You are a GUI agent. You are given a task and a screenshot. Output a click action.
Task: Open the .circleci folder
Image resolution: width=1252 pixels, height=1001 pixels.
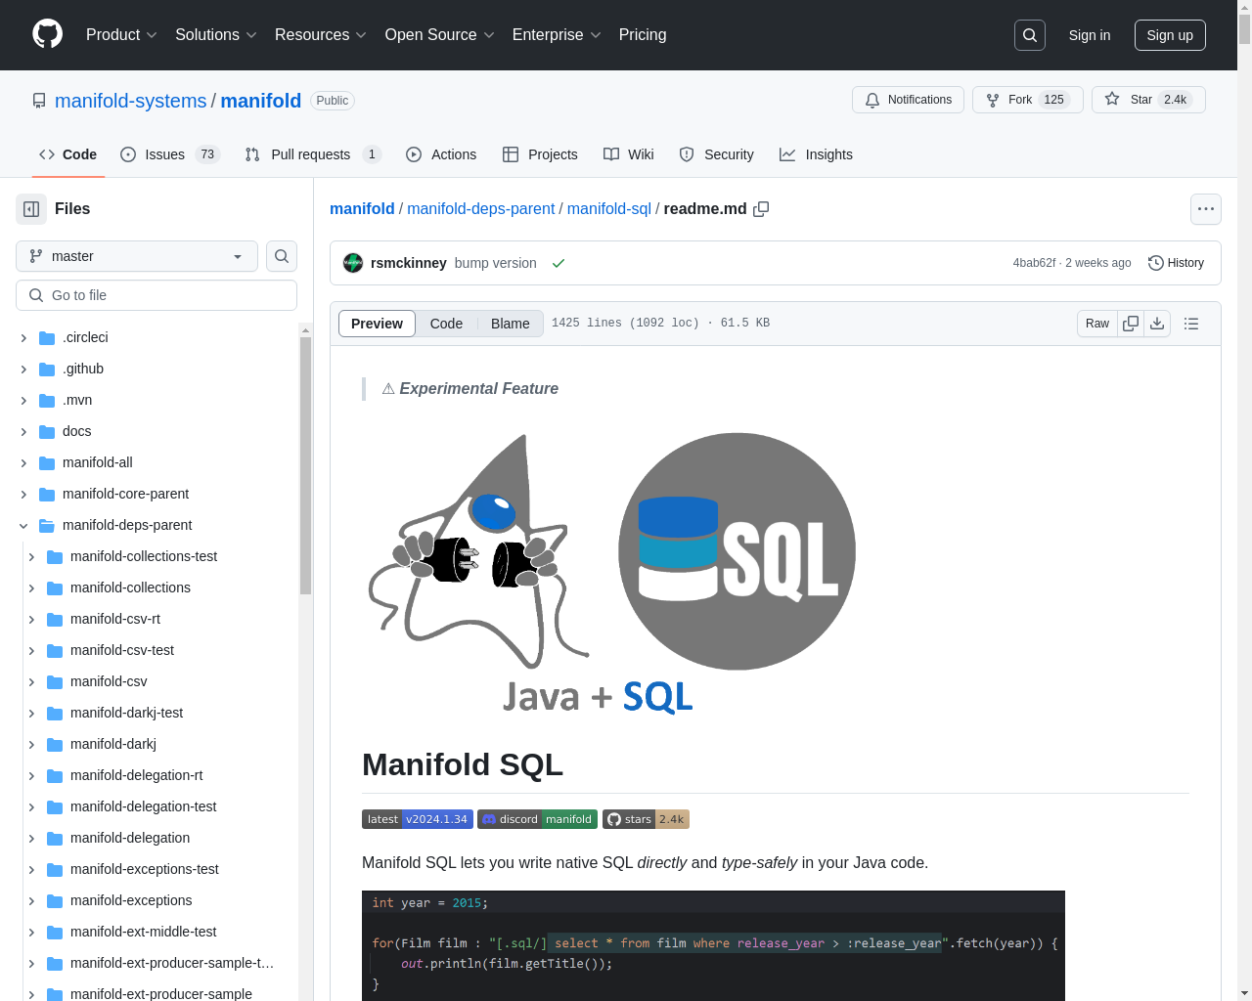pyautogui.click(x=85, y=337)
